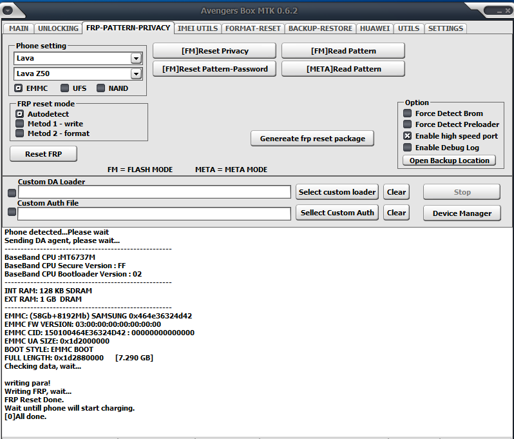Image resolution: width=514 pixels, height=439 pixels.
Task: Toggle the Custom DA Loader checkbox
Action: pos(12,193)
